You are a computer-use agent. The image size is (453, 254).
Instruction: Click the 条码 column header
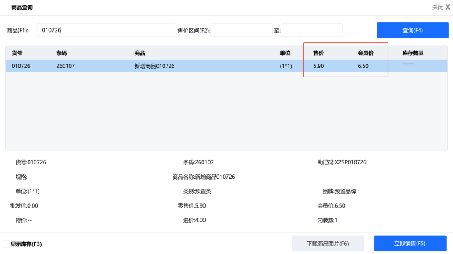click(x=62, y=53)
